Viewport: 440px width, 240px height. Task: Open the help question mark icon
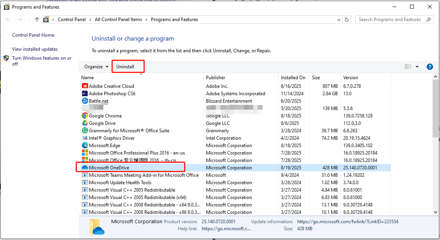[429, 67]
